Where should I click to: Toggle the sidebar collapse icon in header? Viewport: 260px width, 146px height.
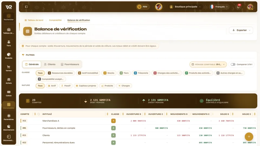(x=26, y=7)
